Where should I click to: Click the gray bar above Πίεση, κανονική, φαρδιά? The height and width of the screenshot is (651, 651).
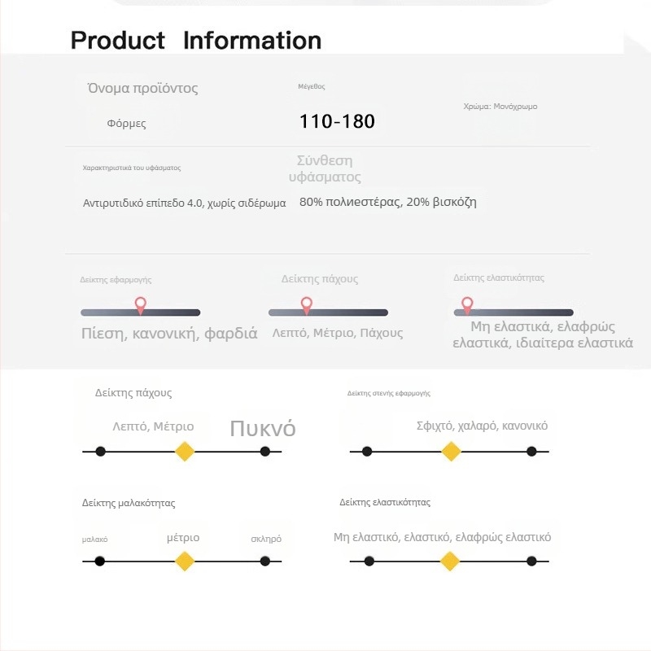coord(171,312)
